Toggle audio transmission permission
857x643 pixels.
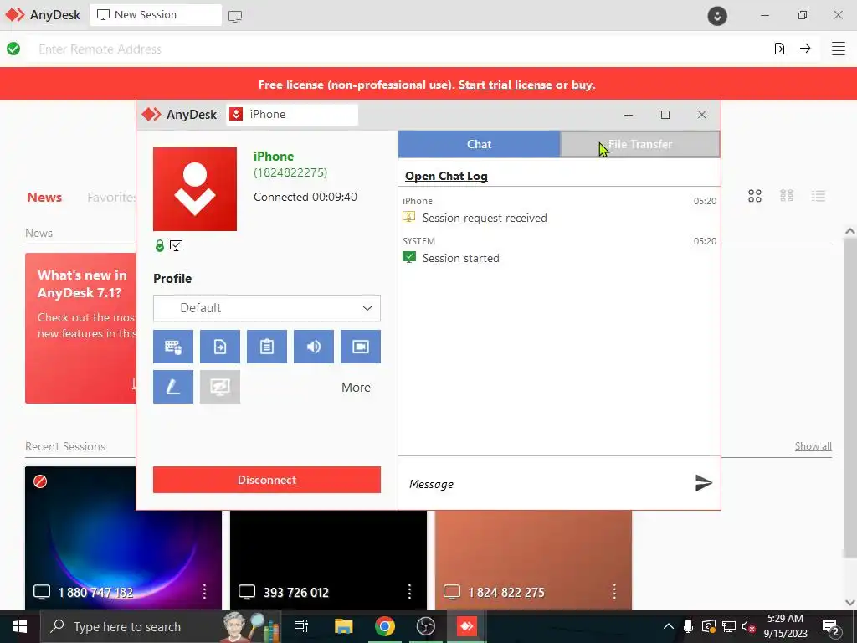pos(314,347)
